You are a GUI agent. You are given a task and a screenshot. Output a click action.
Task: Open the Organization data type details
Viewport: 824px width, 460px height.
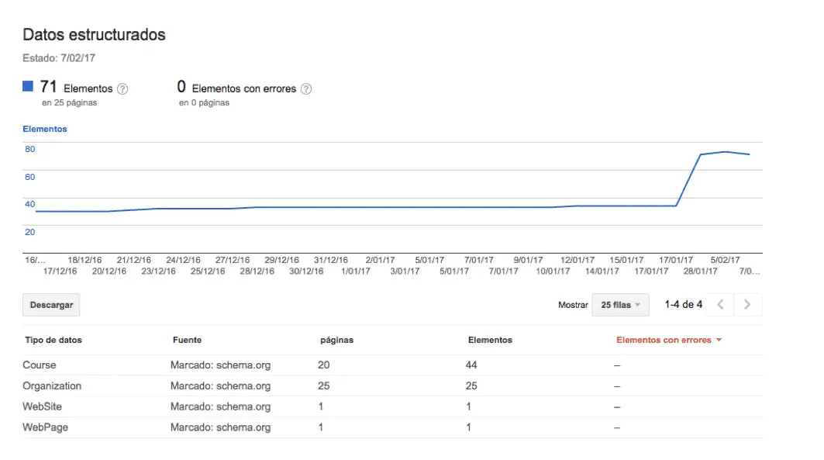click(52, 386)
